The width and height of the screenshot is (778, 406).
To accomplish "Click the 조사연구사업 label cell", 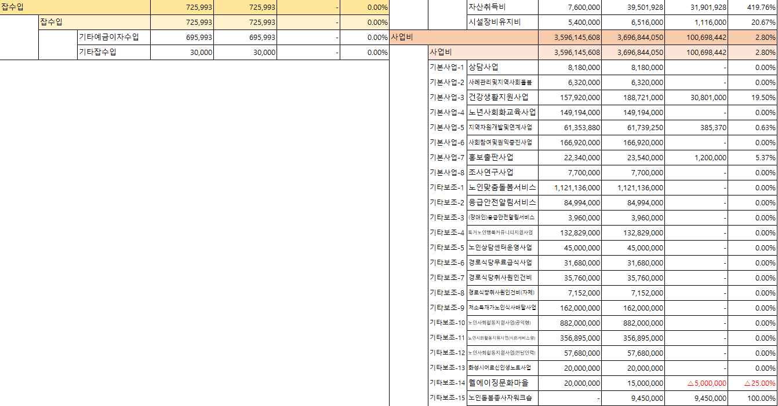I will pyautogui.click(x=502, y=172).
